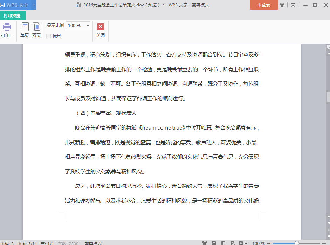This screenshot has height=245, width=330.
Task: Click the Print (打印) printer icon
Action: pos(7,27)
